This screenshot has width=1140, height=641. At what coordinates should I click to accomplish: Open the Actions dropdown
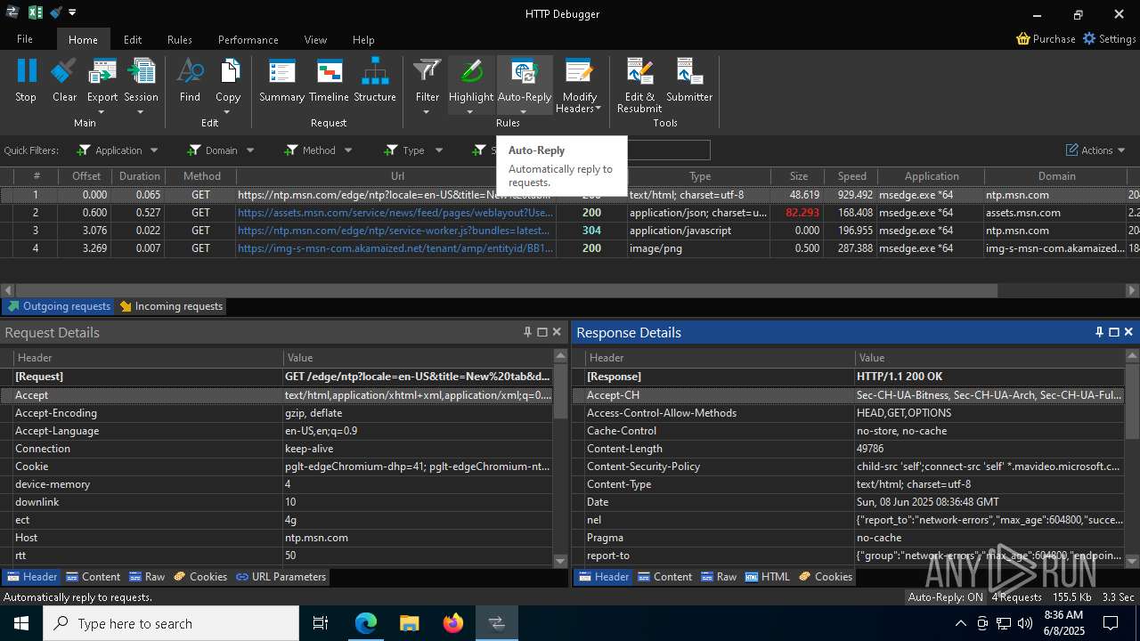coord(1096,150)
